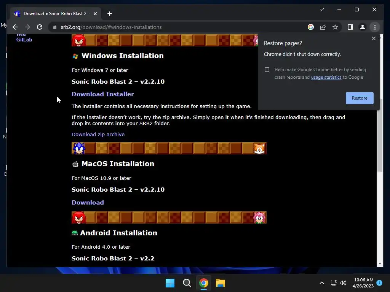Open the Windows Start menu
The image size is (390, 292).
170,283
